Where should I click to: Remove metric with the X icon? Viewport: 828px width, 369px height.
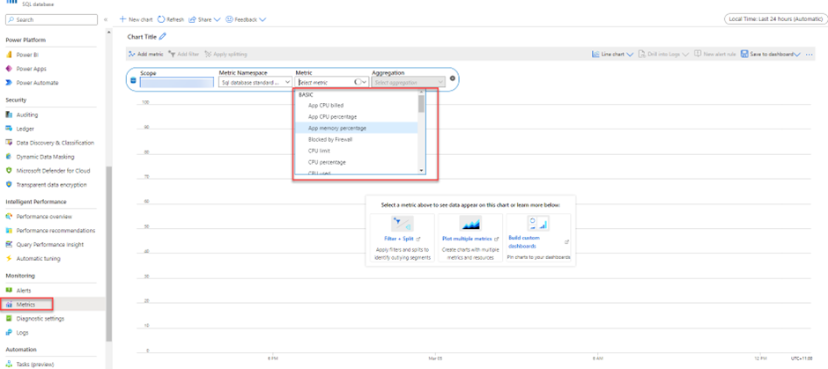(x=453, y=78)
